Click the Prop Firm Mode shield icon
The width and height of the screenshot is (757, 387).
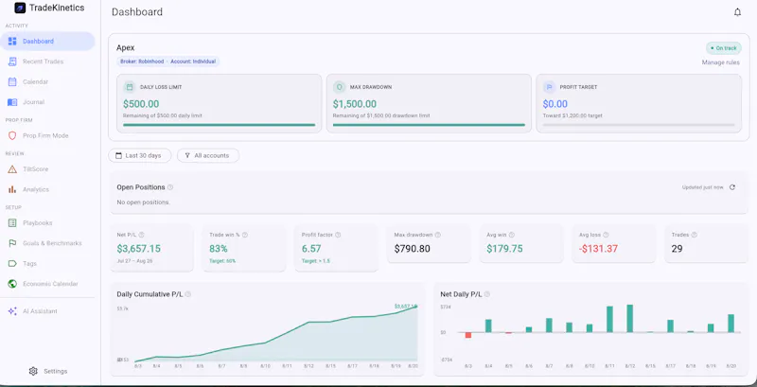click(12, 136)
